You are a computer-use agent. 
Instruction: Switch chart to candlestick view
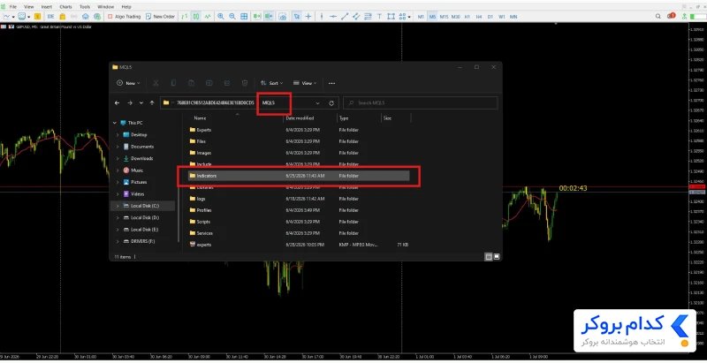click(195, 16)
